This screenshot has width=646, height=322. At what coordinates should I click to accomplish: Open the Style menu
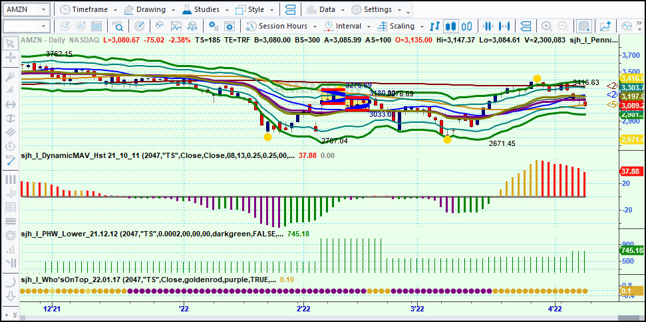click(254, 9)
